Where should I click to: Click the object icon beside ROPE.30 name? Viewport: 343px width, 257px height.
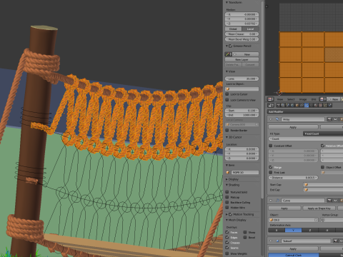coord(228,172)
